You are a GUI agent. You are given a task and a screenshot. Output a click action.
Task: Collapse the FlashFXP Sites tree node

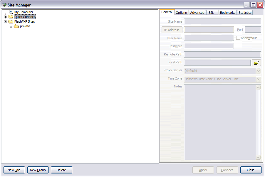pyautogui.click(x=5, y=22)
